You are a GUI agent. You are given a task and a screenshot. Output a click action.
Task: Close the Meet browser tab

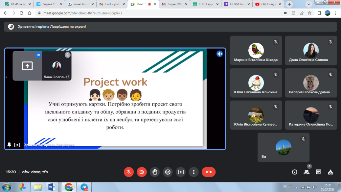155,4
